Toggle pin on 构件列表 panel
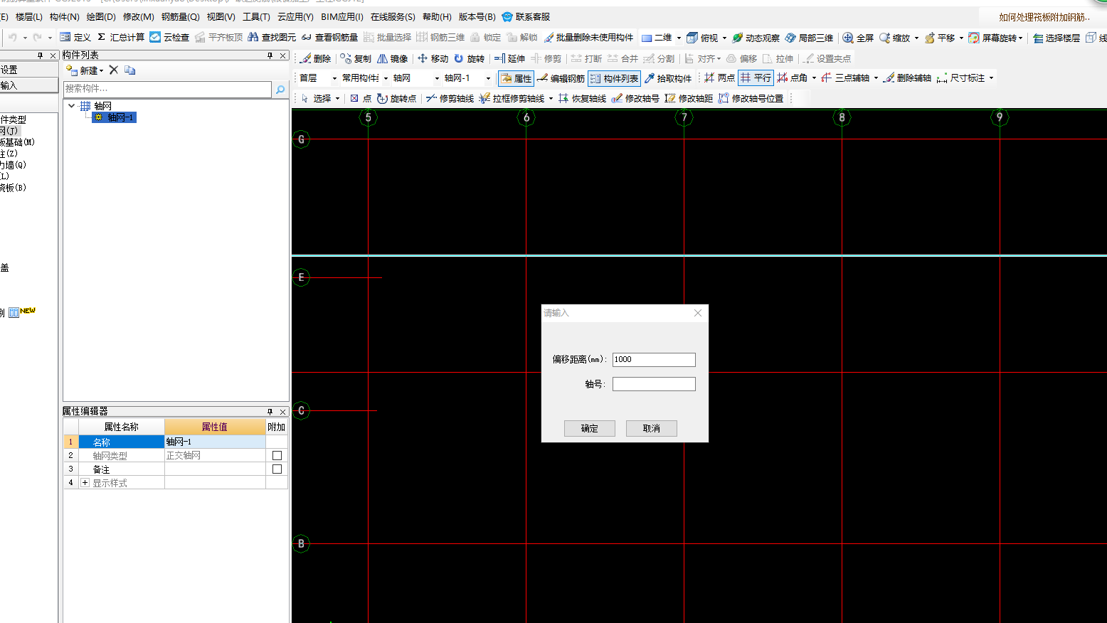 pyautogui.click(x=270, y=55)
